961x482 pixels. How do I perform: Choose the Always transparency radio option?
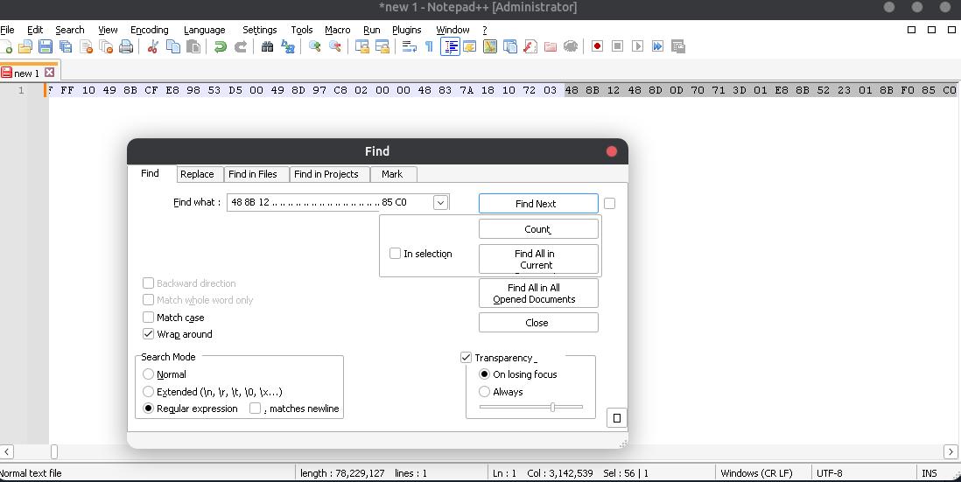pos(484,391)
